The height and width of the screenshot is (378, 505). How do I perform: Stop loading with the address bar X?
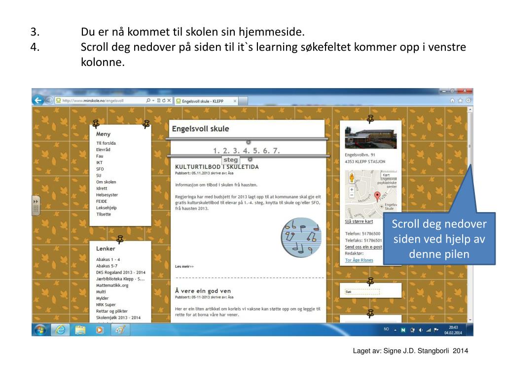point(169,100)
